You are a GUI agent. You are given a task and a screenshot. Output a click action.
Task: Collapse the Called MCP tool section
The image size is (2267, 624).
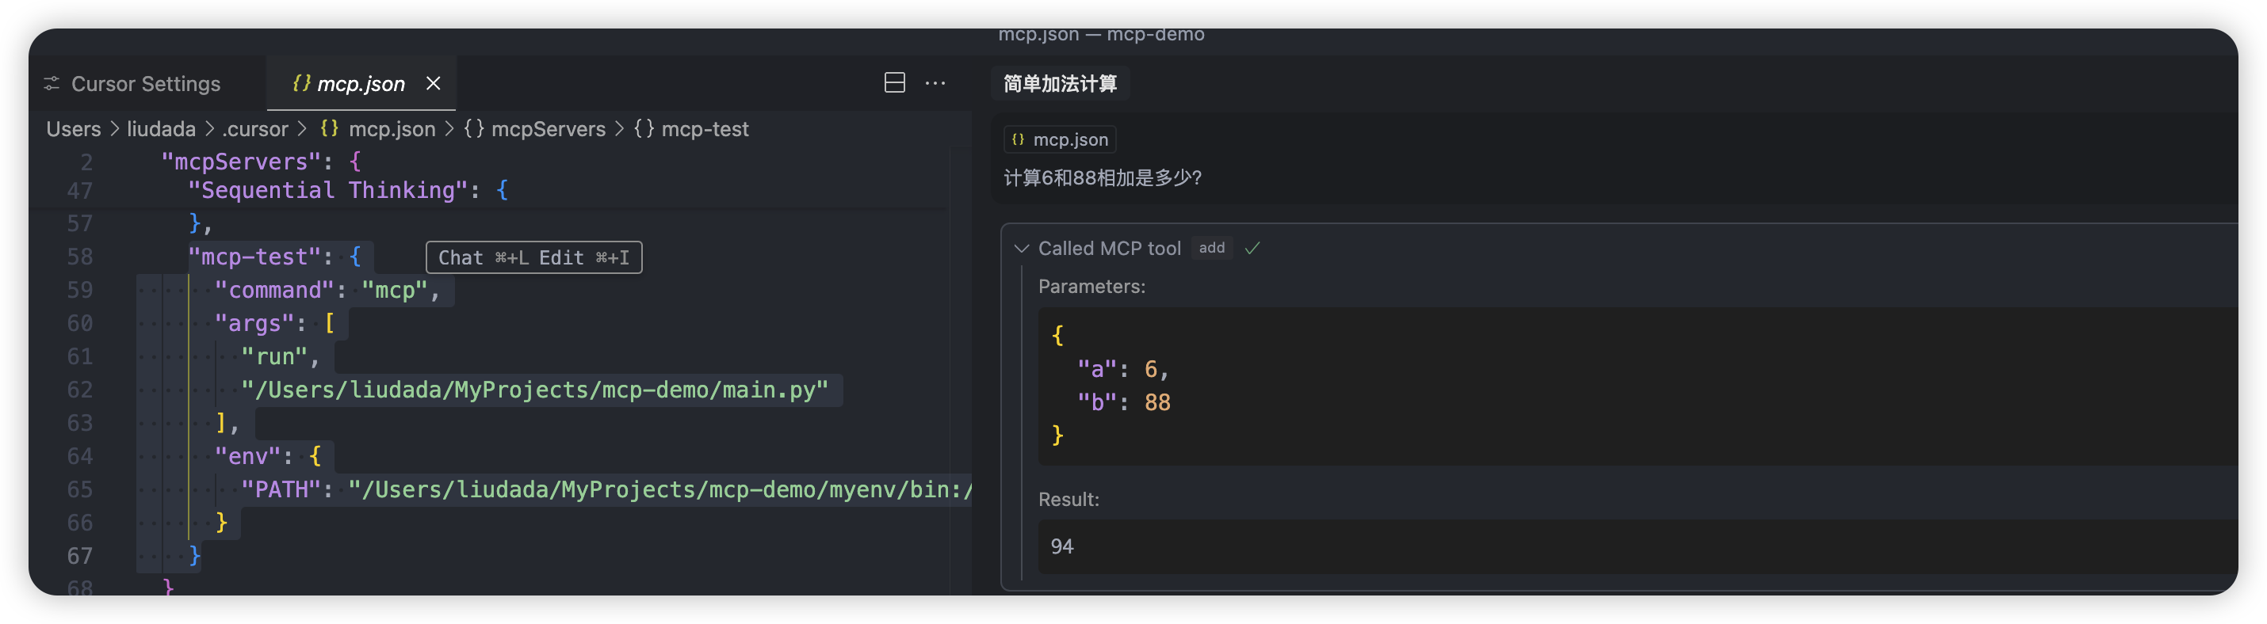(1022, 249)
